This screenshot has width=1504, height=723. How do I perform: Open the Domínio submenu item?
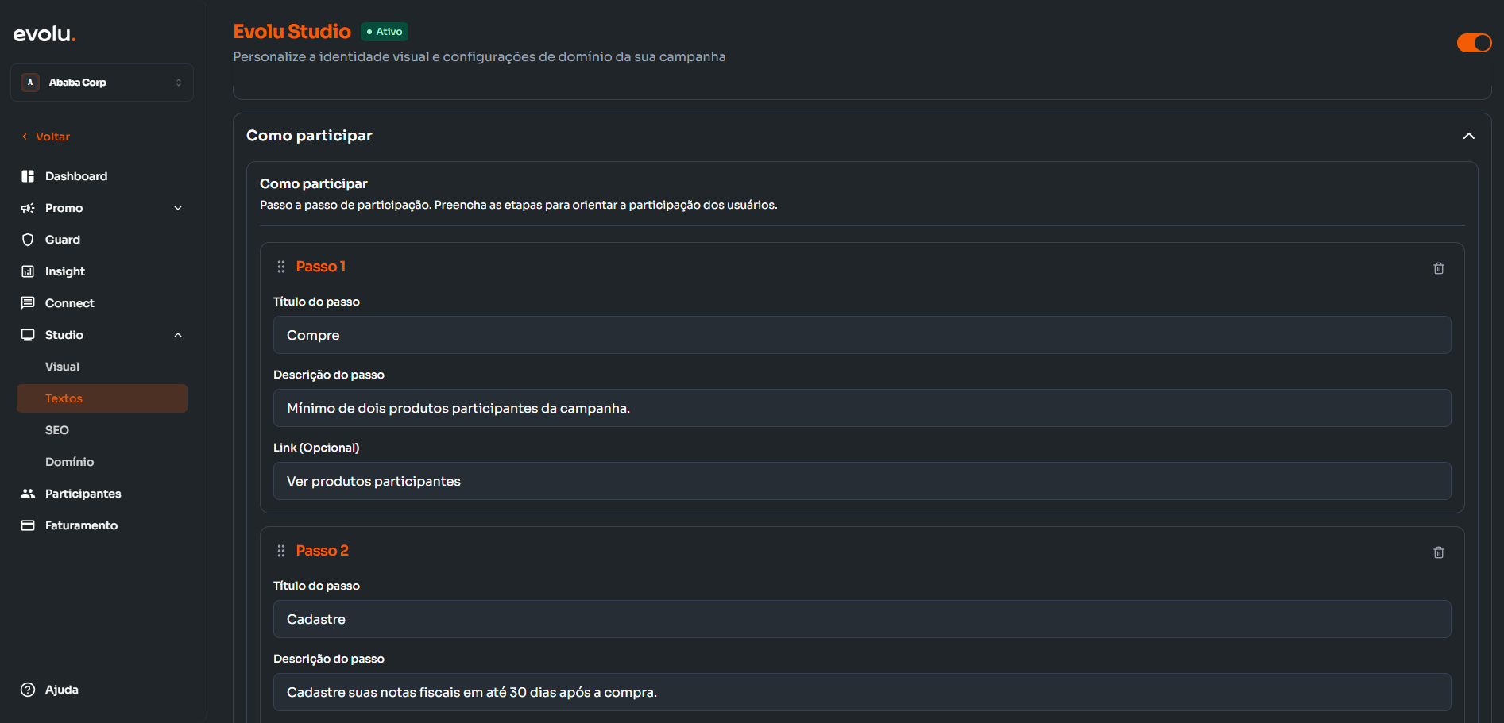pyautogui.click(x=70, y=462)
